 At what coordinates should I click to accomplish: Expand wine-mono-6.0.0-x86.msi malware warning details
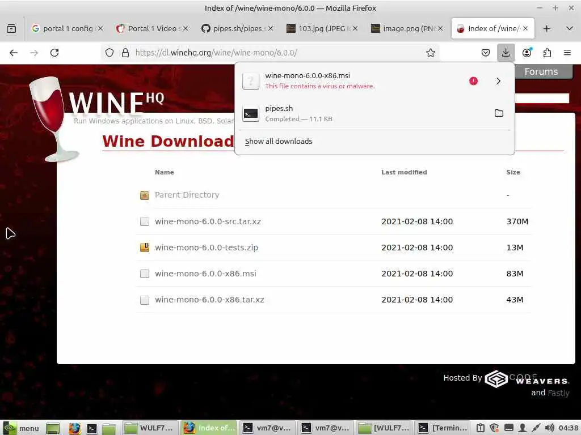498,81
